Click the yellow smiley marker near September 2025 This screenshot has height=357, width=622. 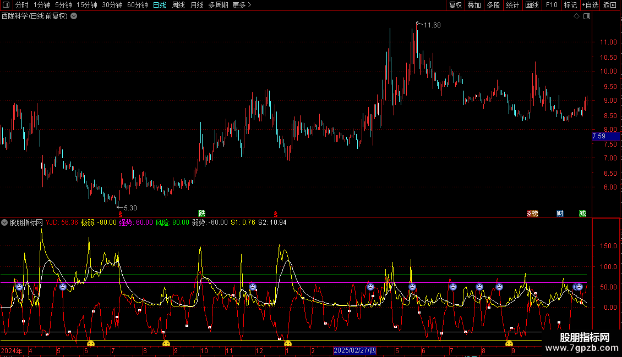tap(509, 344)
